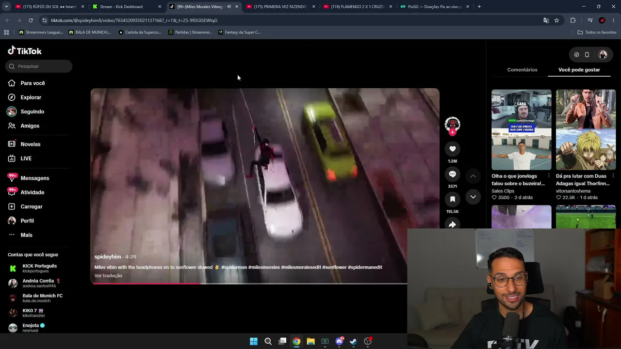Go to previous video with up chevron
This screenshot has width=621, height=349.
[x=473, y=176]
